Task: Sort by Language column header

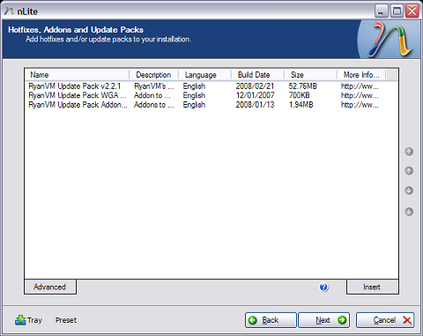Action: 204,75
